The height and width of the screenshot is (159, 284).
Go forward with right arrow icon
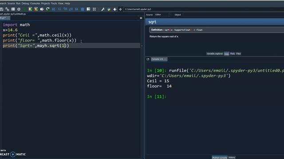point(120,9)
